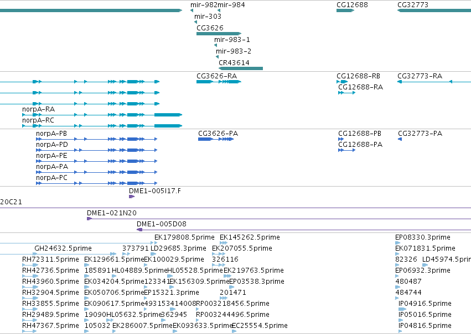Click EST EP15321.3prime
Viewport: 471px width, 334px height.
pos(172,293)
